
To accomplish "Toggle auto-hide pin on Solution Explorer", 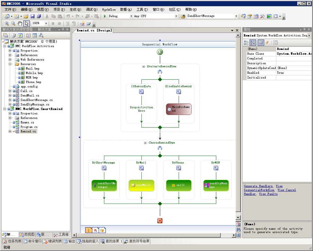I will (x=63, y=29).
